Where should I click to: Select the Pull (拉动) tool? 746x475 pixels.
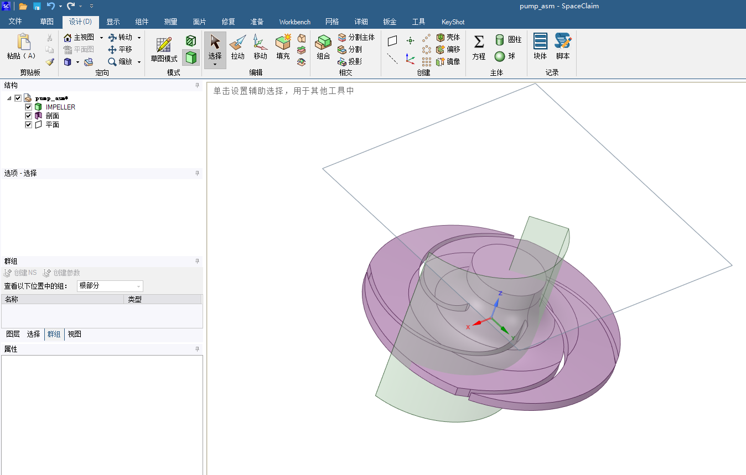pos(237,47)
